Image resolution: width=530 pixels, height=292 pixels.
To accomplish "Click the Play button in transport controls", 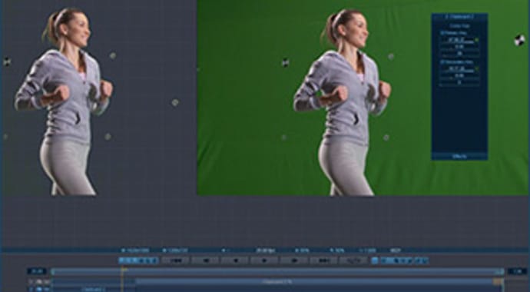I will click(x=264, y=260).
